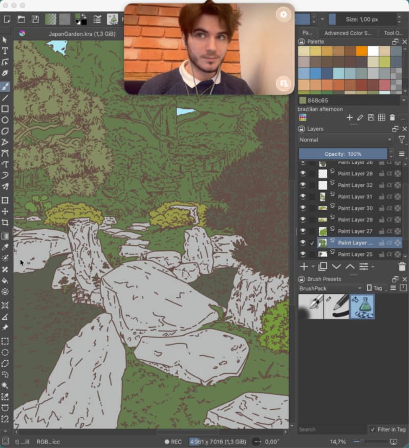Expand the add layer dropdown arrow
409x448 pixels.
point(312,267)
